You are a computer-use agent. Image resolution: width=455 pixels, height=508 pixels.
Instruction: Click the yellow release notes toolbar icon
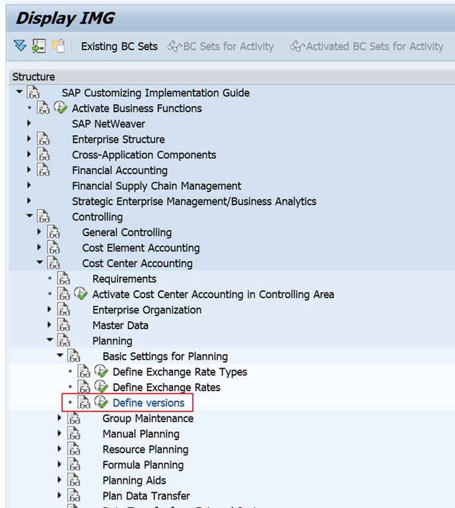click(59, 46)
